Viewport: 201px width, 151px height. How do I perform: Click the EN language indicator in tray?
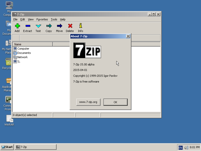180,148
